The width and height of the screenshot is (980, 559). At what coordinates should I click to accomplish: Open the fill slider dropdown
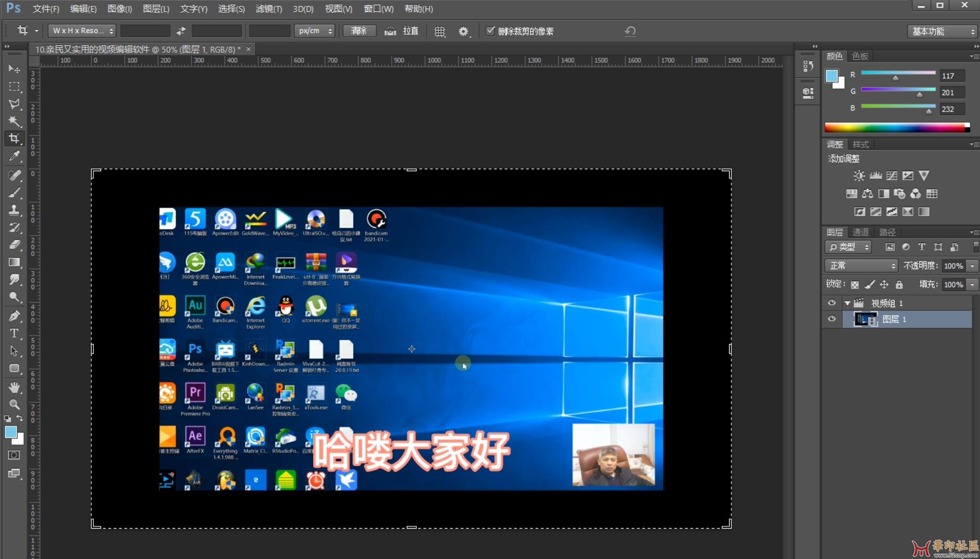(x=972, y=285)
